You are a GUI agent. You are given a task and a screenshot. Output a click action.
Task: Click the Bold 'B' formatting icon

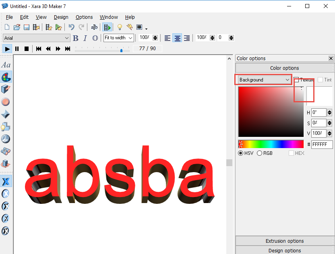click(76, 38)
